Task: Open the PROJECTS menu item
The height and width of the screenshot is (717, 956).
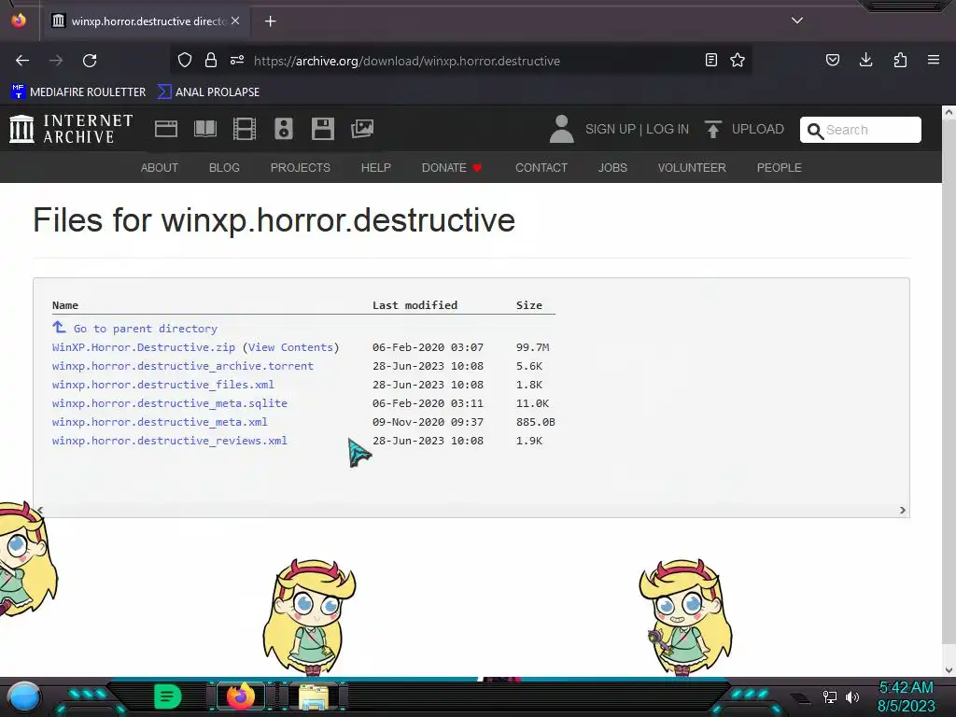Action: click(301, 168)
